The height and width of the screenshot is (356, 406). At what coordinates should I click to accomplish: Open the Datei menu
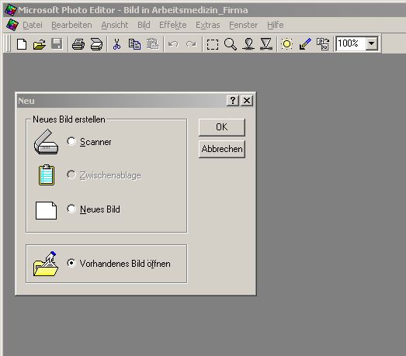tap(33, 25)
